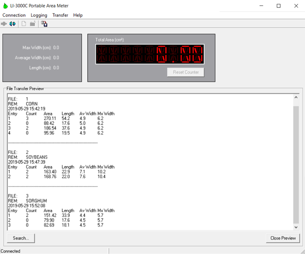Click the Total Area LED display

(150, 54)
